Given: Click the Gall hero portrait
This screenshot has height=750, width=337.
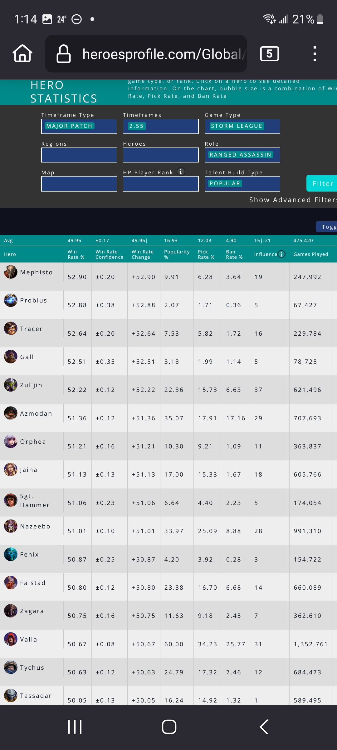Looking at the screenshot, I should click(11, 357).
